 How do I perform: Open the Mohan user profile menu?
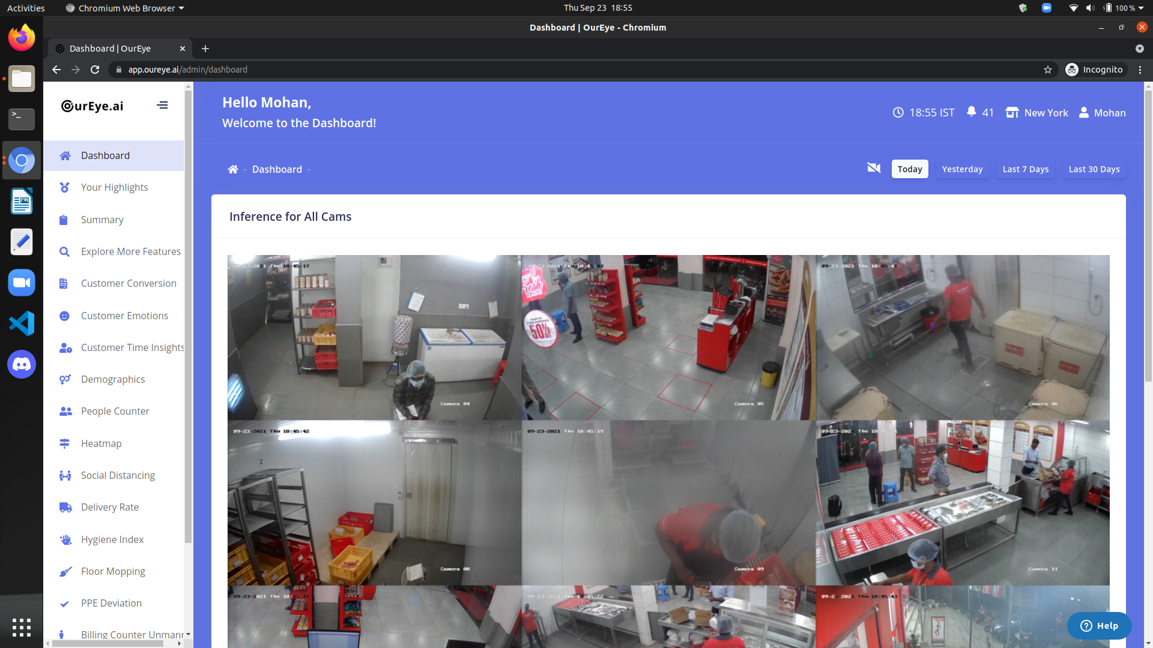point(1102,113)
